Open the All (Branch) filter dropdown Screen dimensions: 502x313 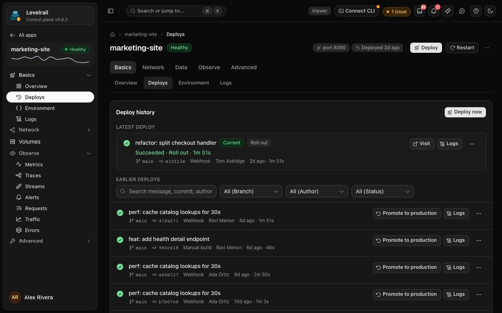(x=251, y=191)
